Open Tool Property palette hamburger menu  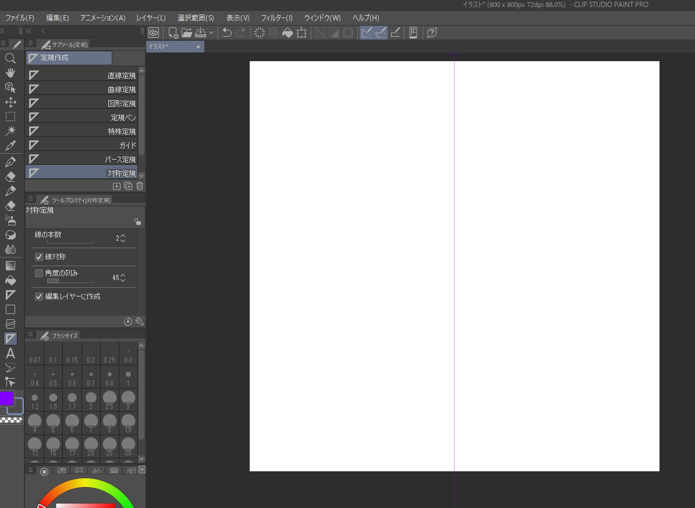(31, 199)
